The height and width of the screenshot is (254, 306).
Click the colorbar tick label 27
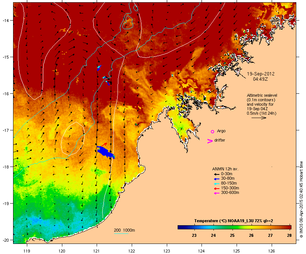coord(270,235)
